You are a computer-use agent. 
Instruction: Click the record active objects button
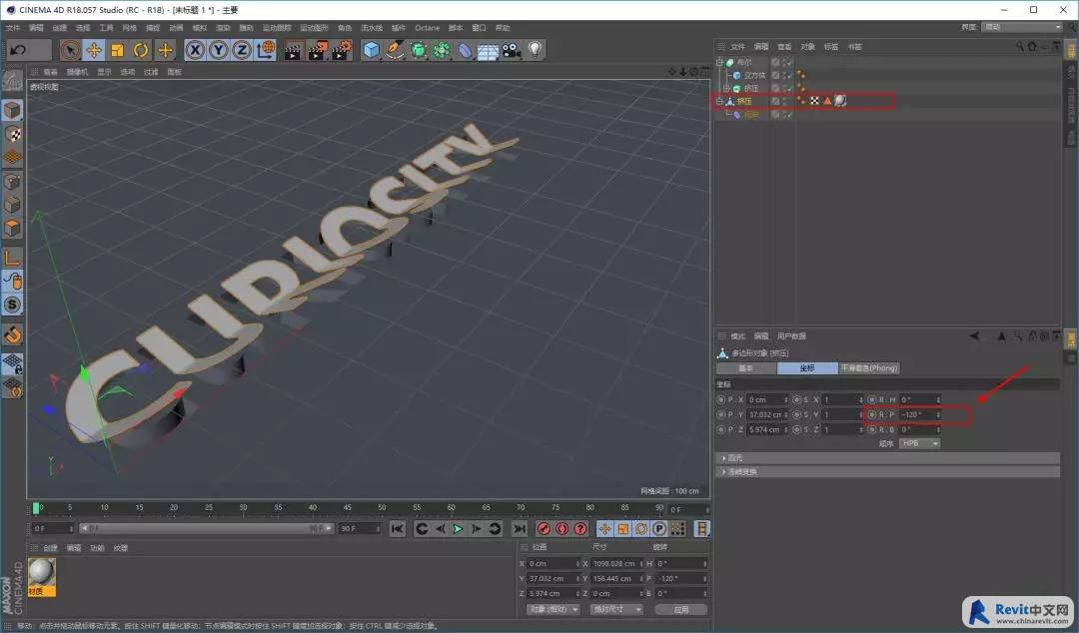[x=543, y=528]
